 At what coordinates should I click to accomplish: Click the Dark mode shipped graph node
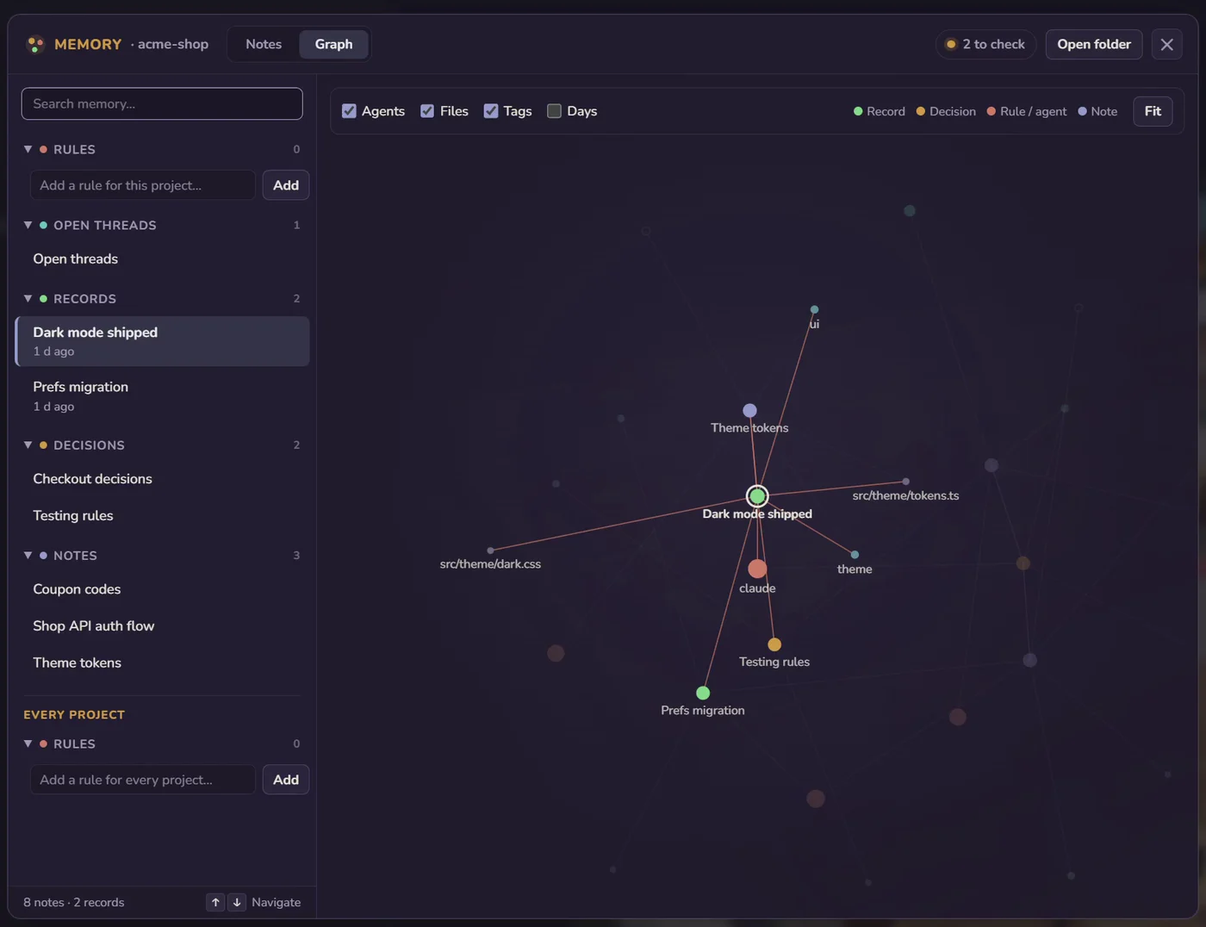click(x=757, y=496)
